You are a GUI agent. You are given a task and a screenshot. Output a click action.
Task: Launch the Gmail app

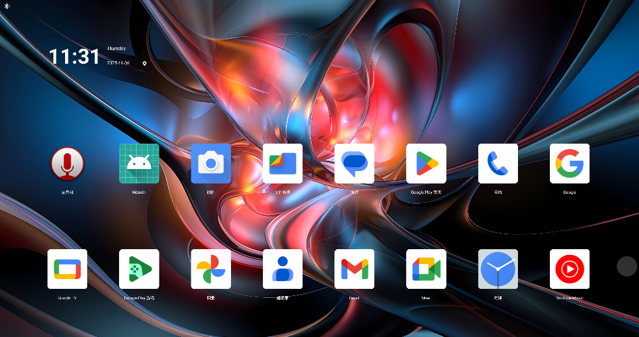click(x=354, y=269)
